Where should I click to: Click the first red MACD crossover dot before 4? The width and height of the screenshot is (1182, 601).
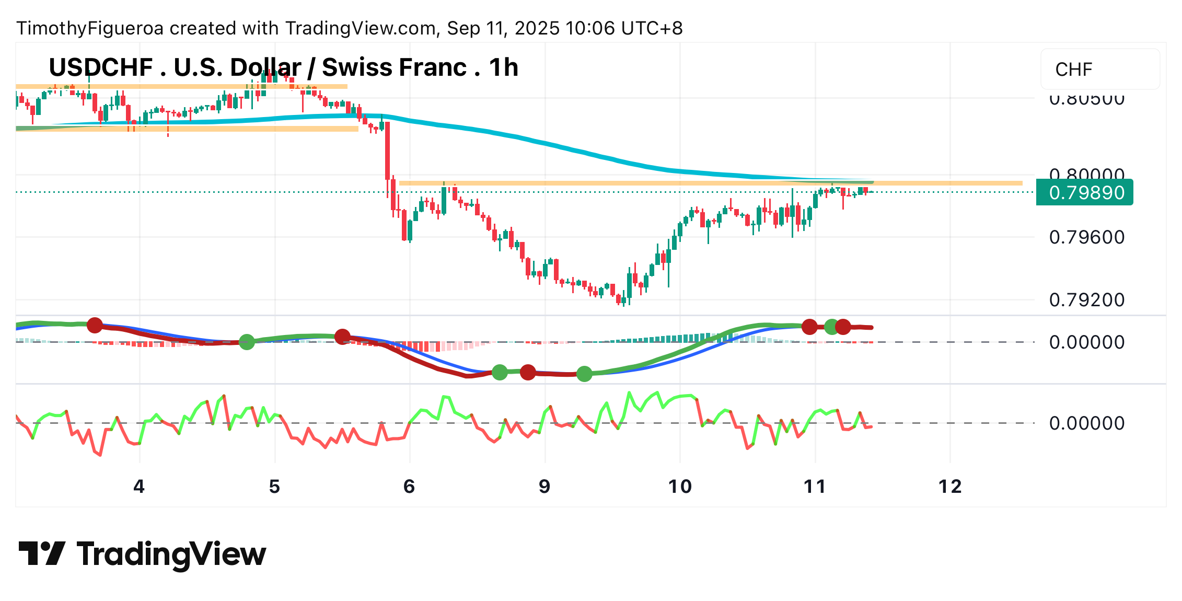tap(95, 325)
